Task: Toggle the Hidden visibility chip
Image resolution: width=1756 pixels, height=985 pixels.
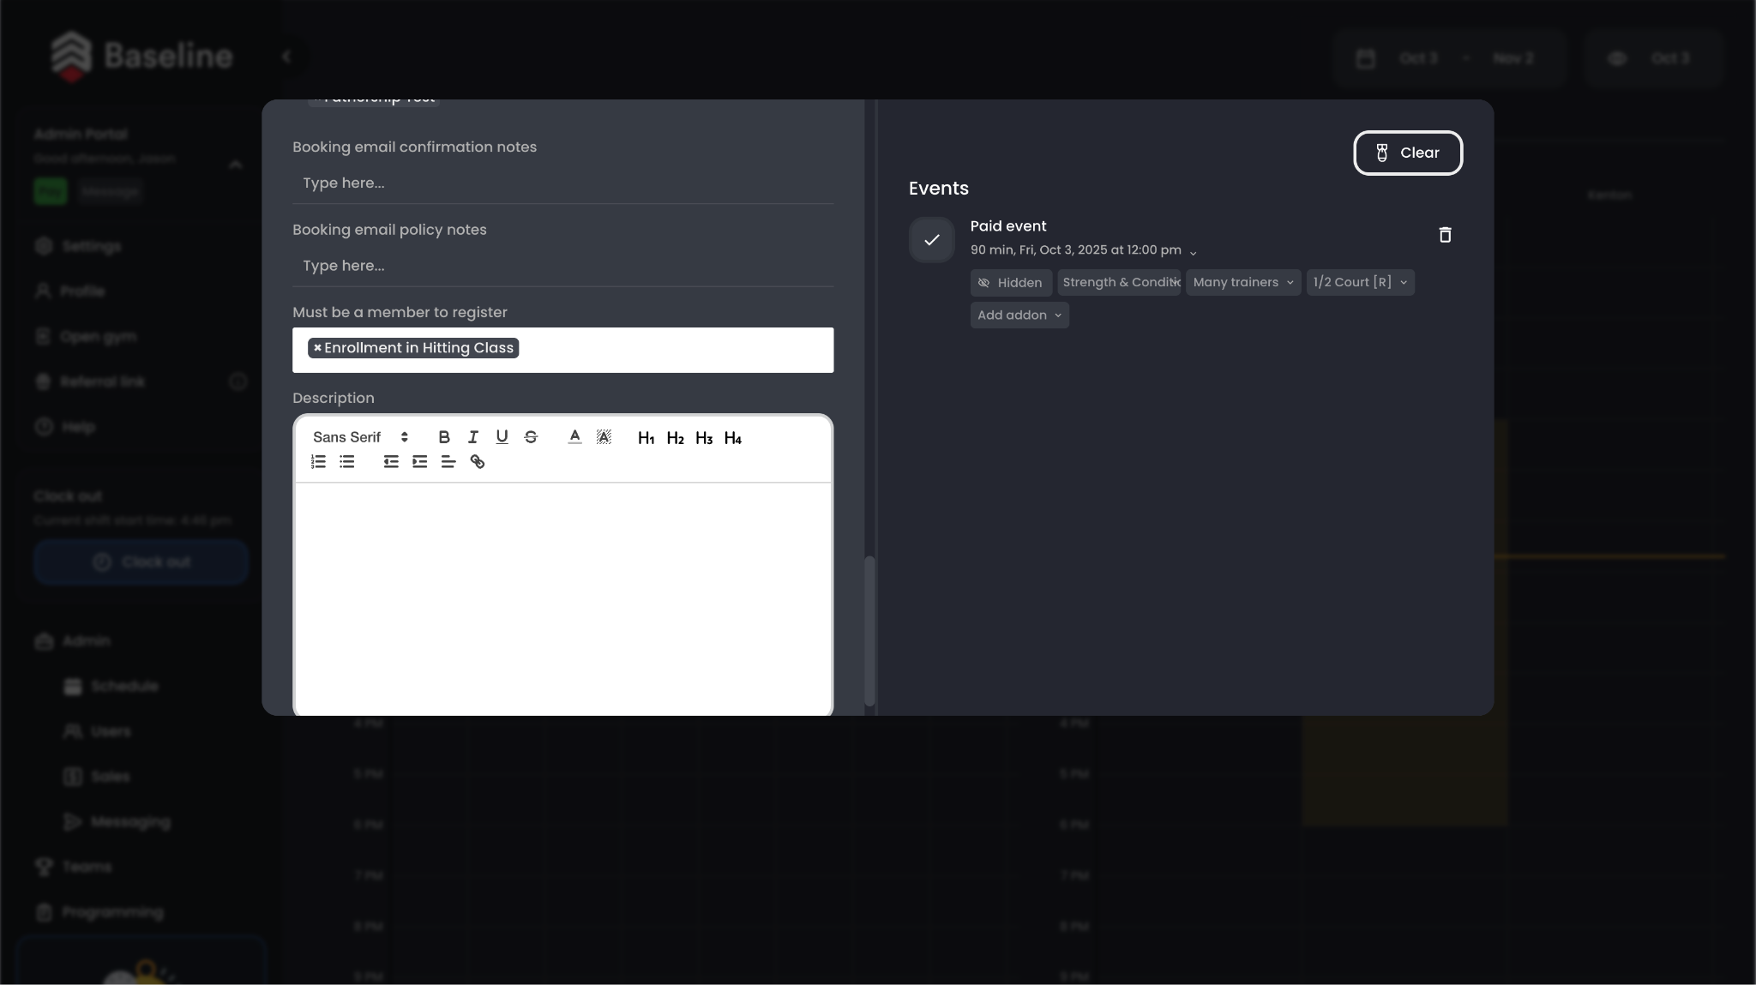Action: coord(1011,283)
